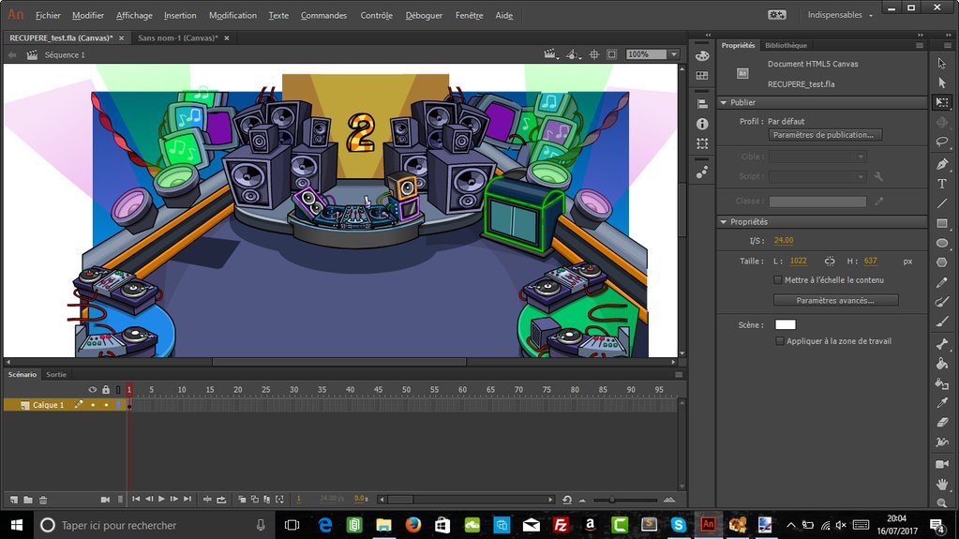Select the Line tool
This screenshot has width=959, height=539.
coord(942,203)
